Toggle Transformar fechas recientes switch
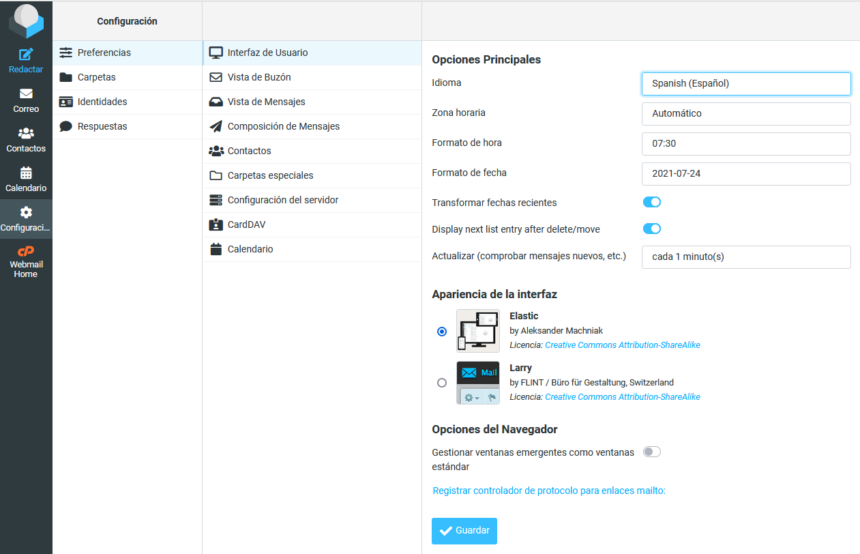The image size is (860, 554). [x=651, y=202]
